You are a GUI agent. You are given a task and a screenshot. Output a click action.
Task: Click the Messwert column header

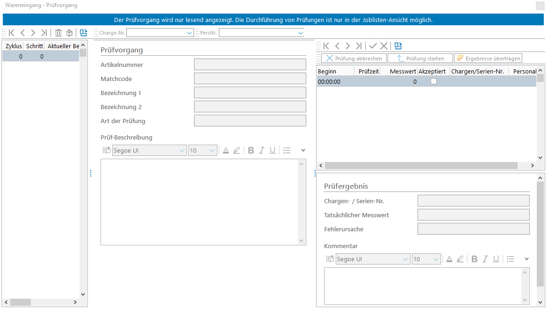[x=403, y=72]
